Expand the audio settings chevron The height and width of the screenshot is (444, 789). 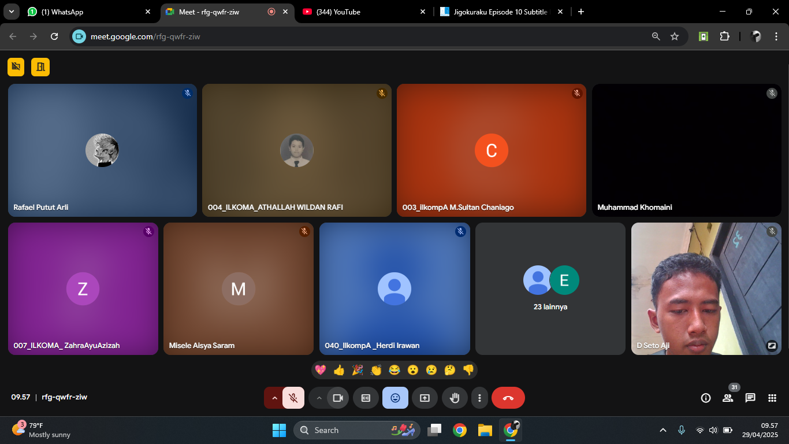tap(274, 398)
